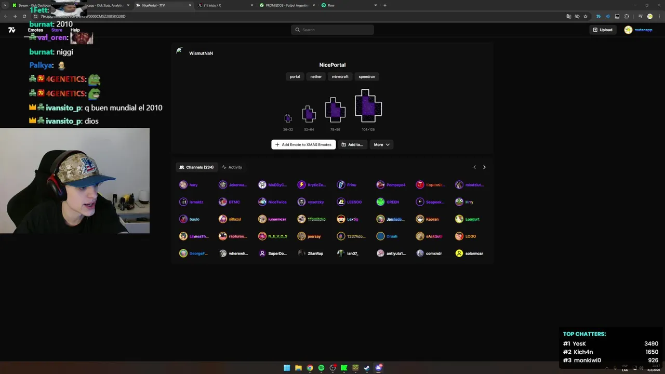Open Chrome's three-dot menu
This screenshot has width=665, height=374.
click(x=658, y=16)
